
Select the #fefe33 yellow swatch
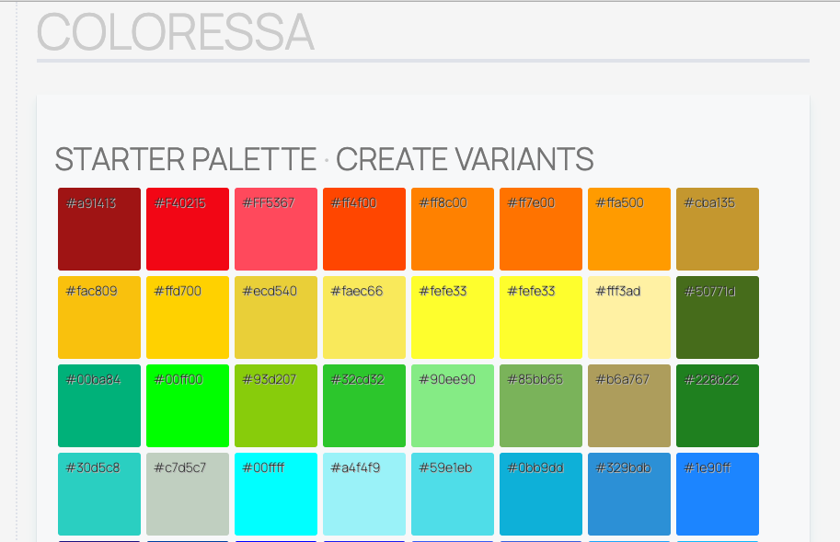coord(452,317)
